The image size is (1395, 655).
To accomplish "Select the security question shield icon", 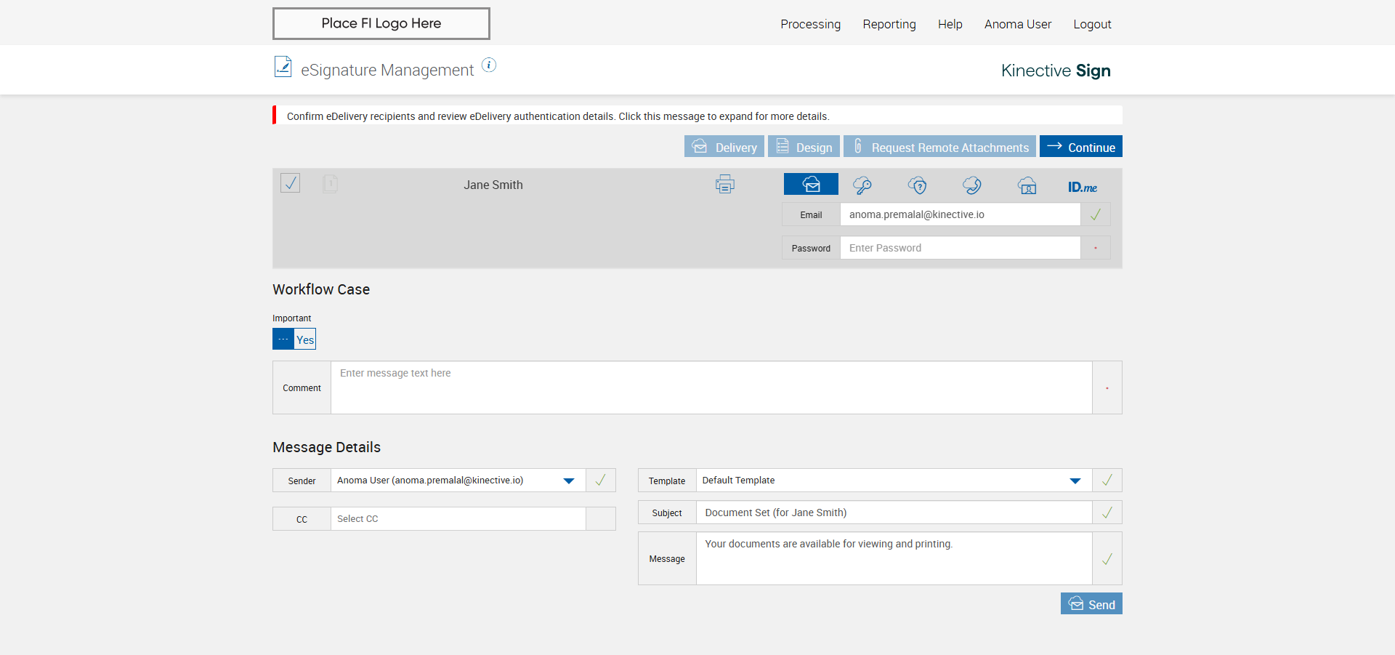I will [x=918, y=185].
